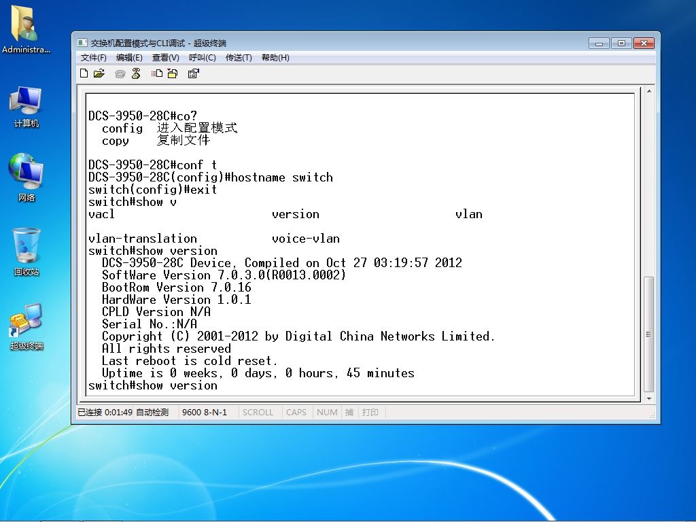Maximize the HyperTerminal window
Image resolution: width=696 pixels, height=522 pixels.
click(621, 43)
